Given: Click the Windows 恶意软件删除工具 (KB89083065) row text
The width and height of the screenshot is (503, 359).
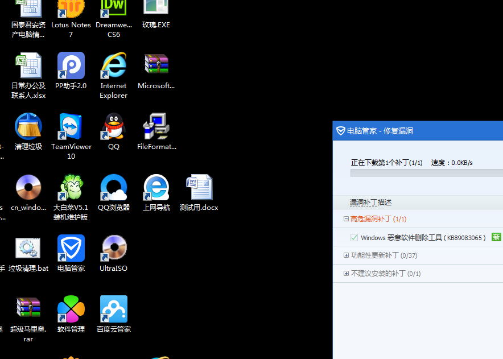Looking at the screenshot, I should tap(423, 238).
